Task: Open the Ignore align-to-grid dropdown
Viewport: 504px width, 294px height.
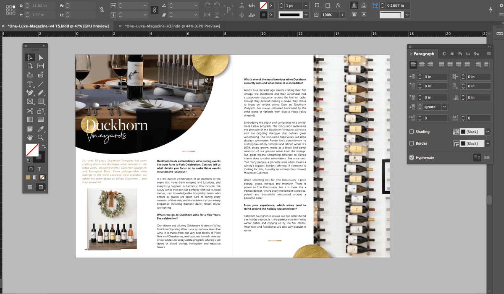Action: (445, 107)
